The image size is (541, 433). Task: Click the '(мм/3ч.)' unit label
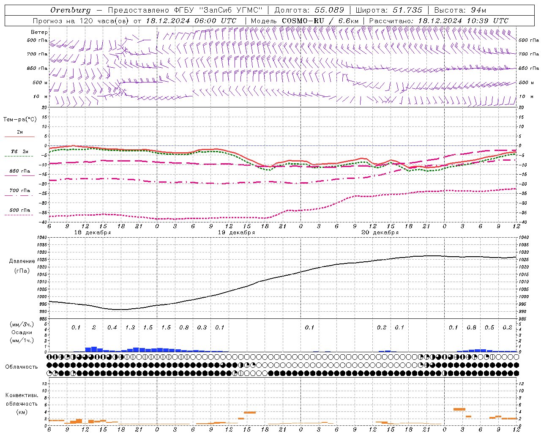coord(22,324)
